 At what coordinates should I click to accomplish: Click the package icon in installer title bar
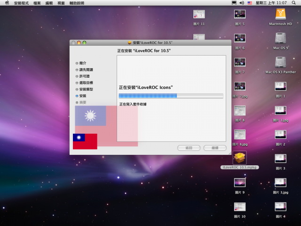click(x=130, y=43)
